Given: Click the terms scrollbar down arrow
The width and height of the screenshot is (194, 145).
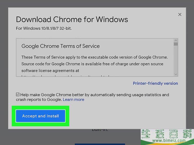Looking at the screenshot, I should [x=176, y=74].
